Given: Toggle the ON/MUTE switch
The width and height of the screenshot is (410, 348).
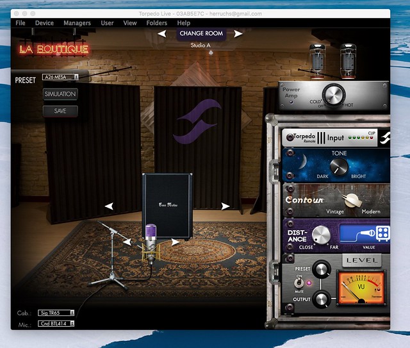Looking at the screenshot, I should 299,283.
